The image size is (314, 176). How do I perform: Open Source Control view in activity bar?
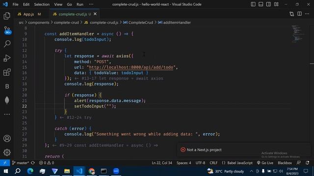point(7,30)
